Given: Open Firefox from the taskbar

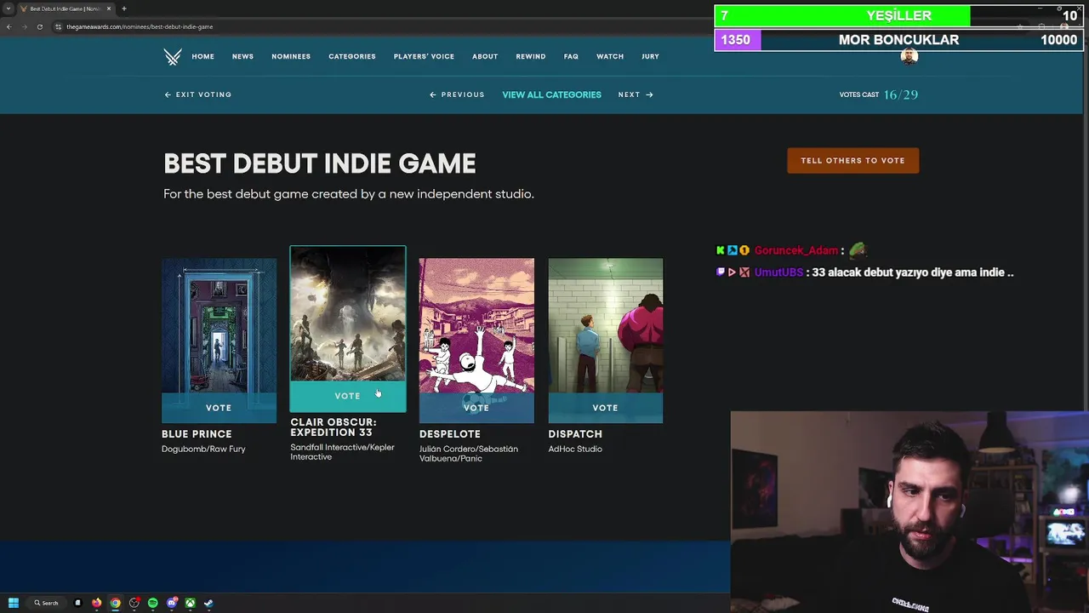Looking at the screenshot, I should click(96, 603).
